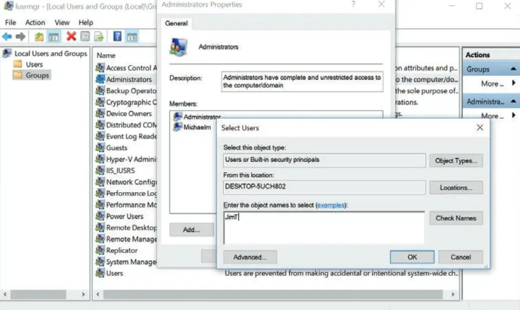Click the examples link
This screenshot has height=310, width=520.
pyautogui.click(x=330, y=205)
